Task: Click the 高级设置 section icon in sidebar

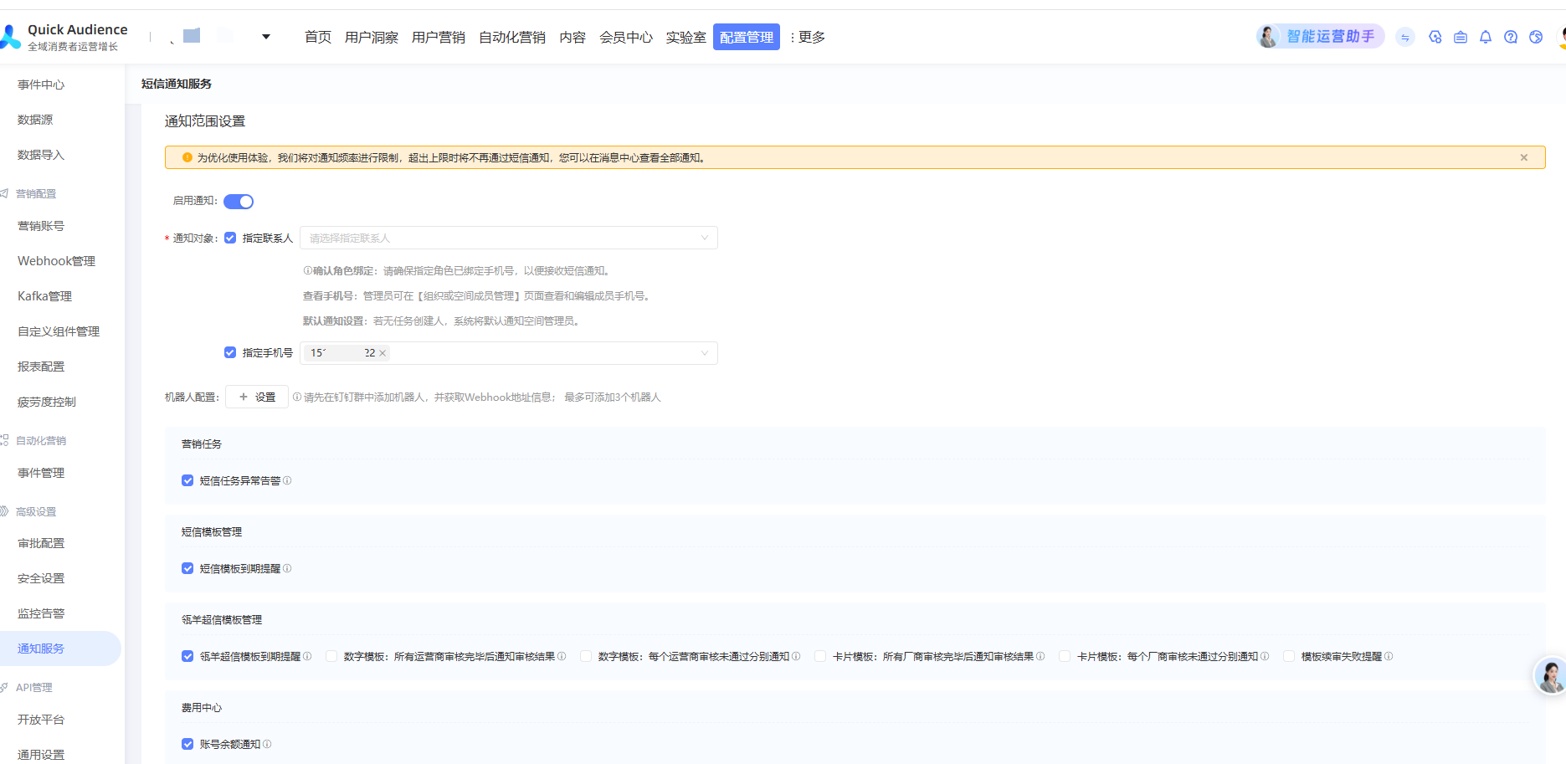Action: [4, 511]
